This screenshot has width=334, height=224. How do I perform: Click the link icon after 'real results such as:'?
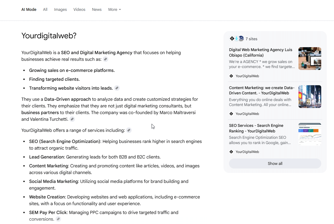pyautogui.click(x=106, y=59)
